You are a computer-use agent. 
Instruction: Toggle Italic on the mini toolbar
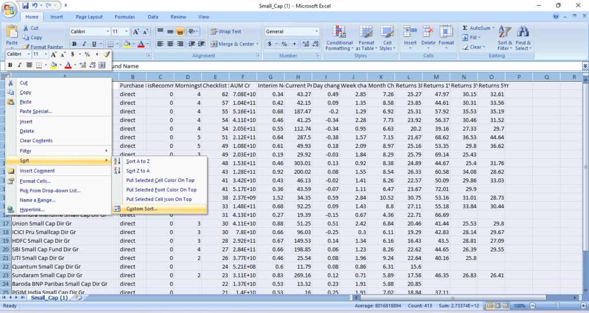(x=20, y=65)
